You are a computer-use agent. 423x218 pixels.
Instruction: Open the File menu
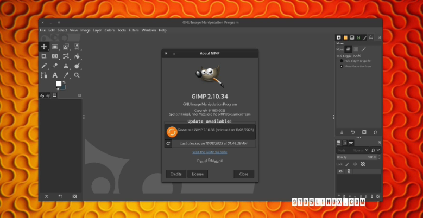pyautogui.click(x=42, y=30)
